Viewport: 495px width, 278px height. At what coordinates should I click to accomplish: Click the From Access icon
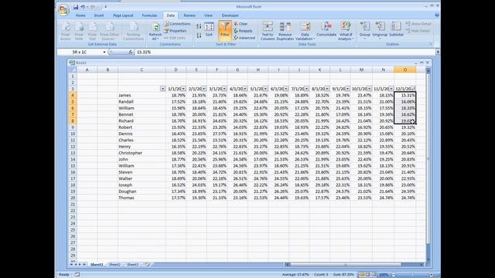[65, 31]
